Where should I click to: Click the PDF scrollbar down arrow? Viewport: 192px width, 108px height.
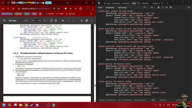[95, 101]
